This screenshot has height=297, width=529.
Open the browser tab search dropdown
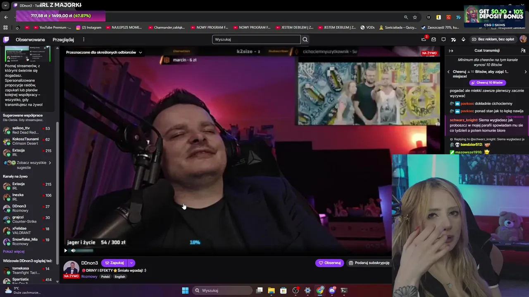tap(5, 5)
